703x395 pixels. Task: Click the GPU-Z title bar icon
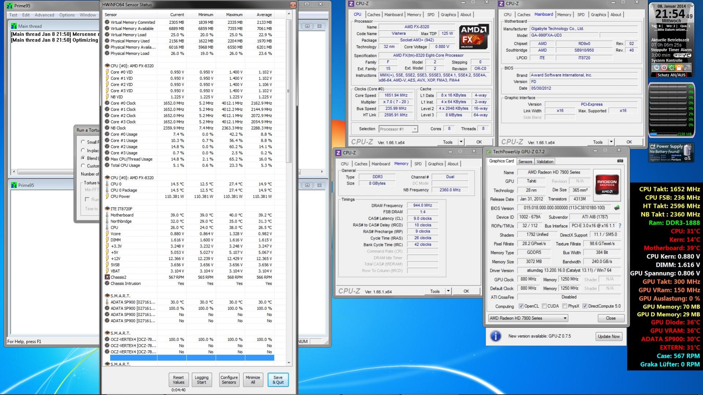488,152
